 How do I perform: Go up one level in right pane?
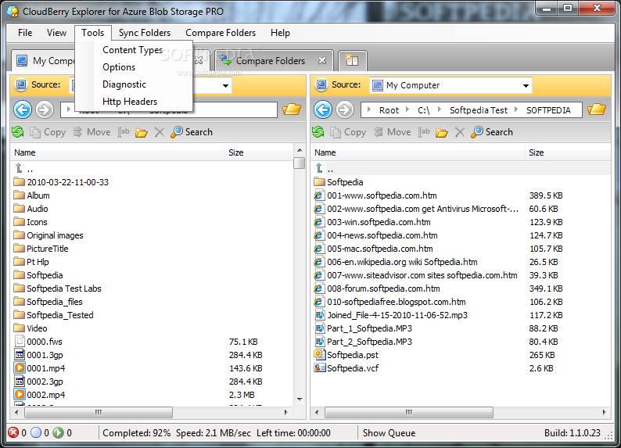tap(324, 169)
